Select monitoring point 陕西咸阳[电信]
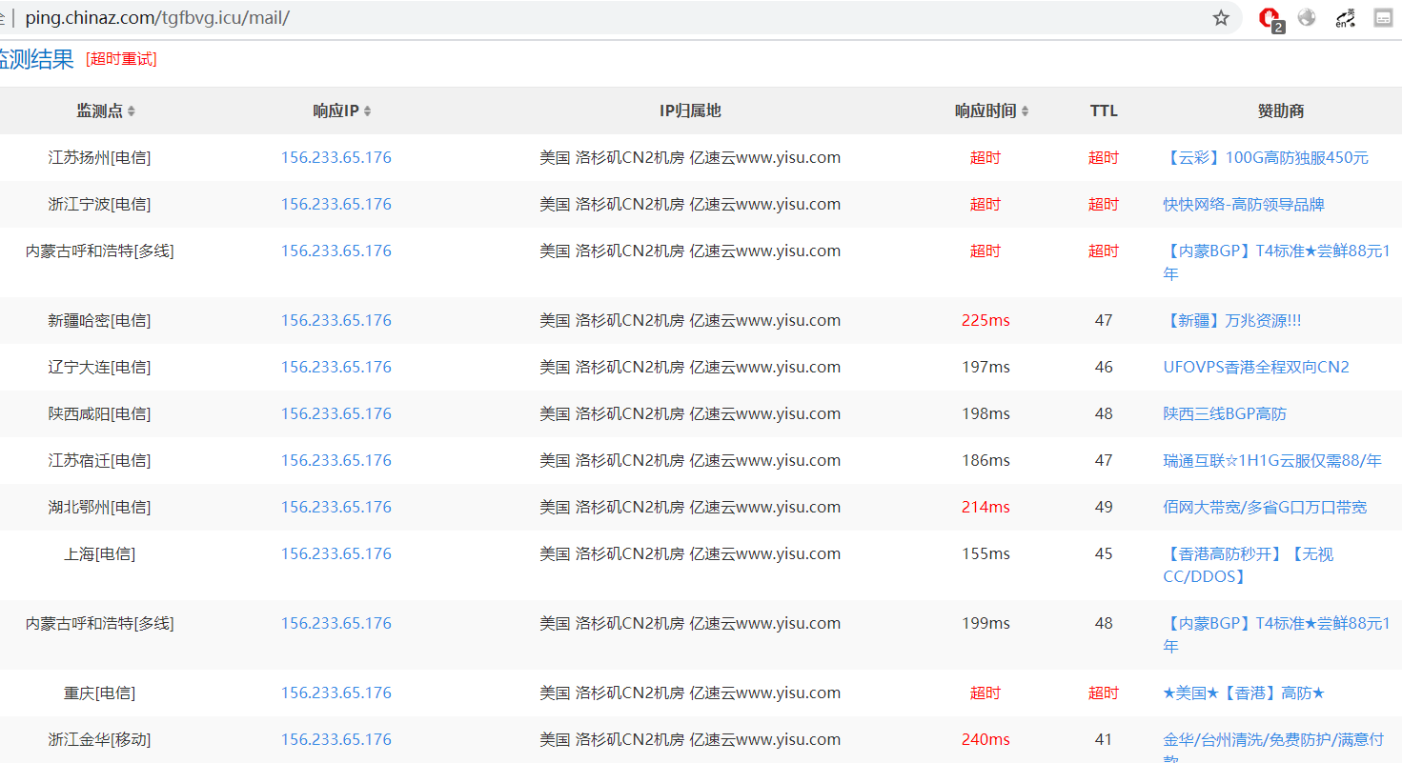The width and height of the screenshot is (1402, 763). [99, 414]
